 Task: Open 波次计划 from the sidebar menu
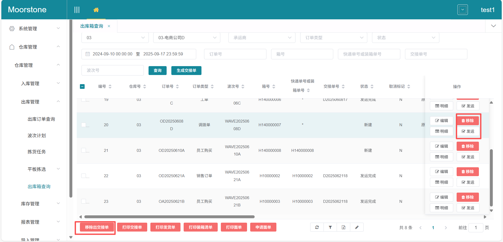click(37, 135)
